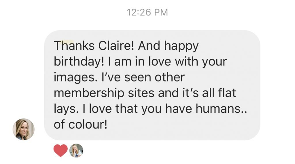Open the sender's profile photo beside the message

pyautogui.click(x=24, y=129)
